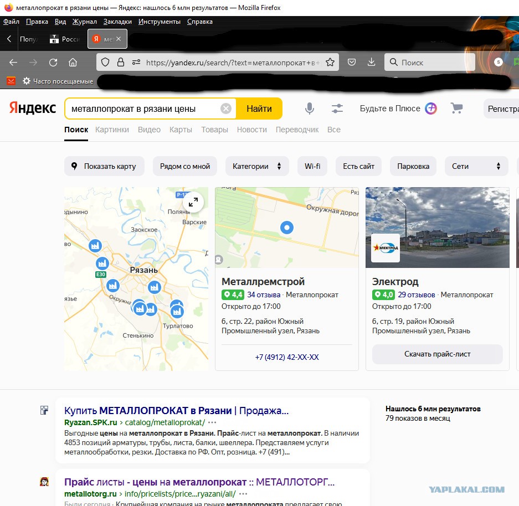Open site permissions icon in address bar

tap(136, 62)
